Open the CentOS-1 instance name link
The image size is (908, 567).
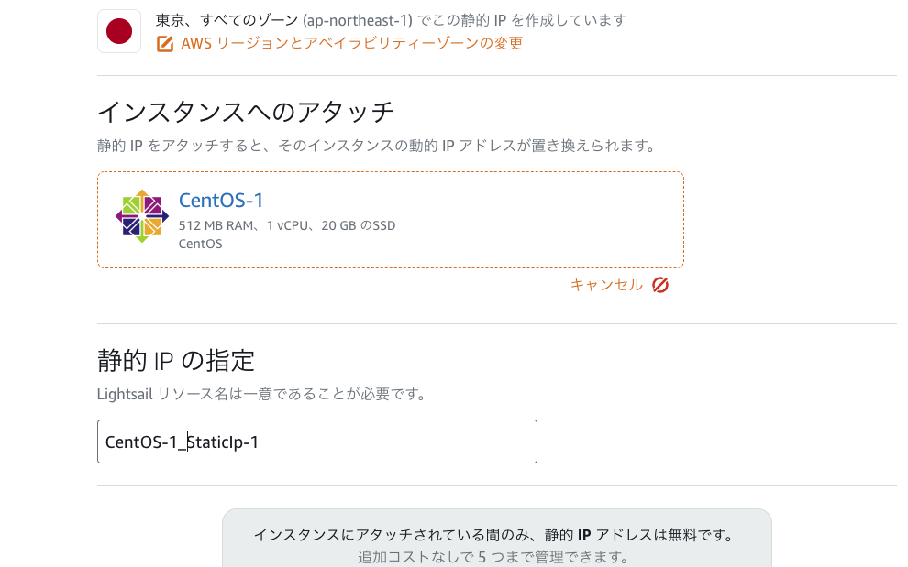point(221,201)
